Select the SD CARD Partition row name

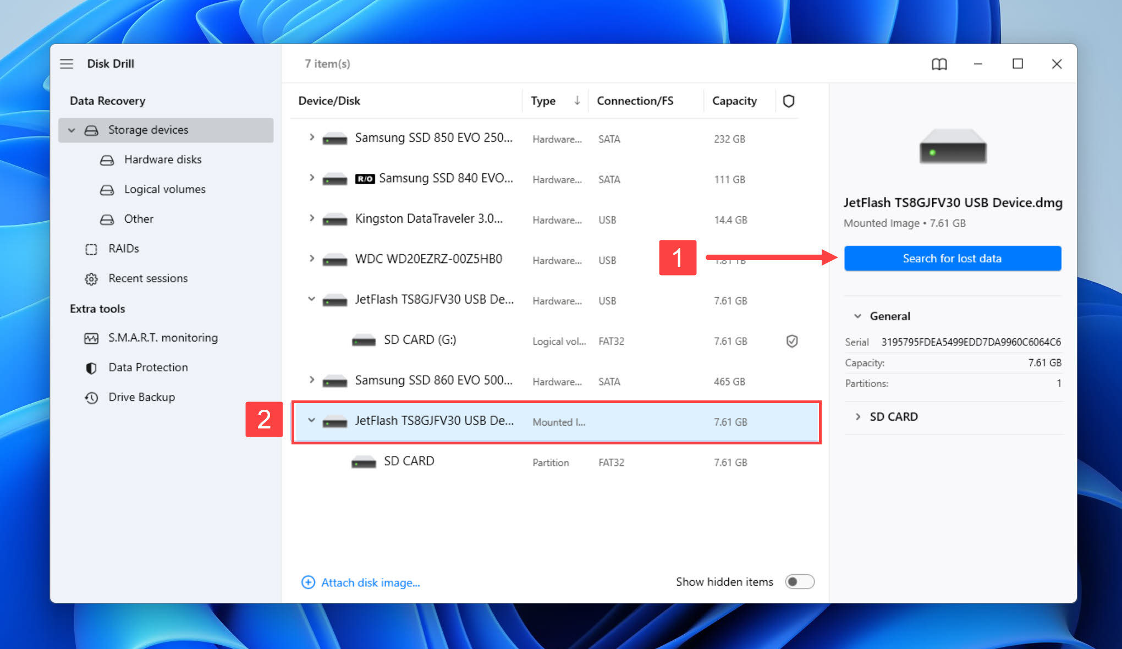point(409,461)
